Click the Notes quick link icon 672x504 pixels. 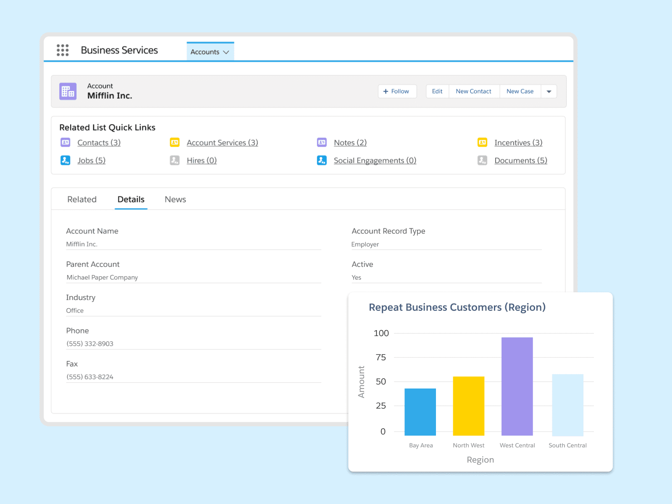tap(322, 142)
